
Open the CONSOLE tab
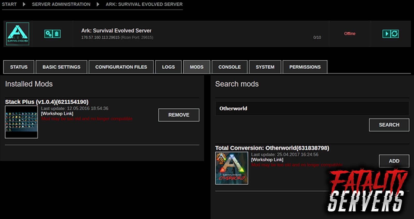tap(230, 67)
